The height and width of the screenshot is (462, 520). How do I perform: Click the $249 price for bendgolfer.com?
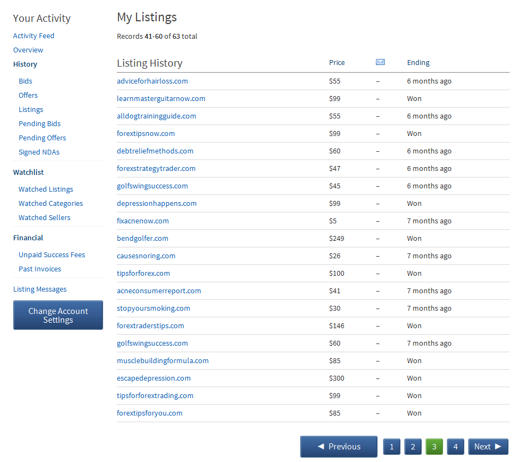click(336, 239)
